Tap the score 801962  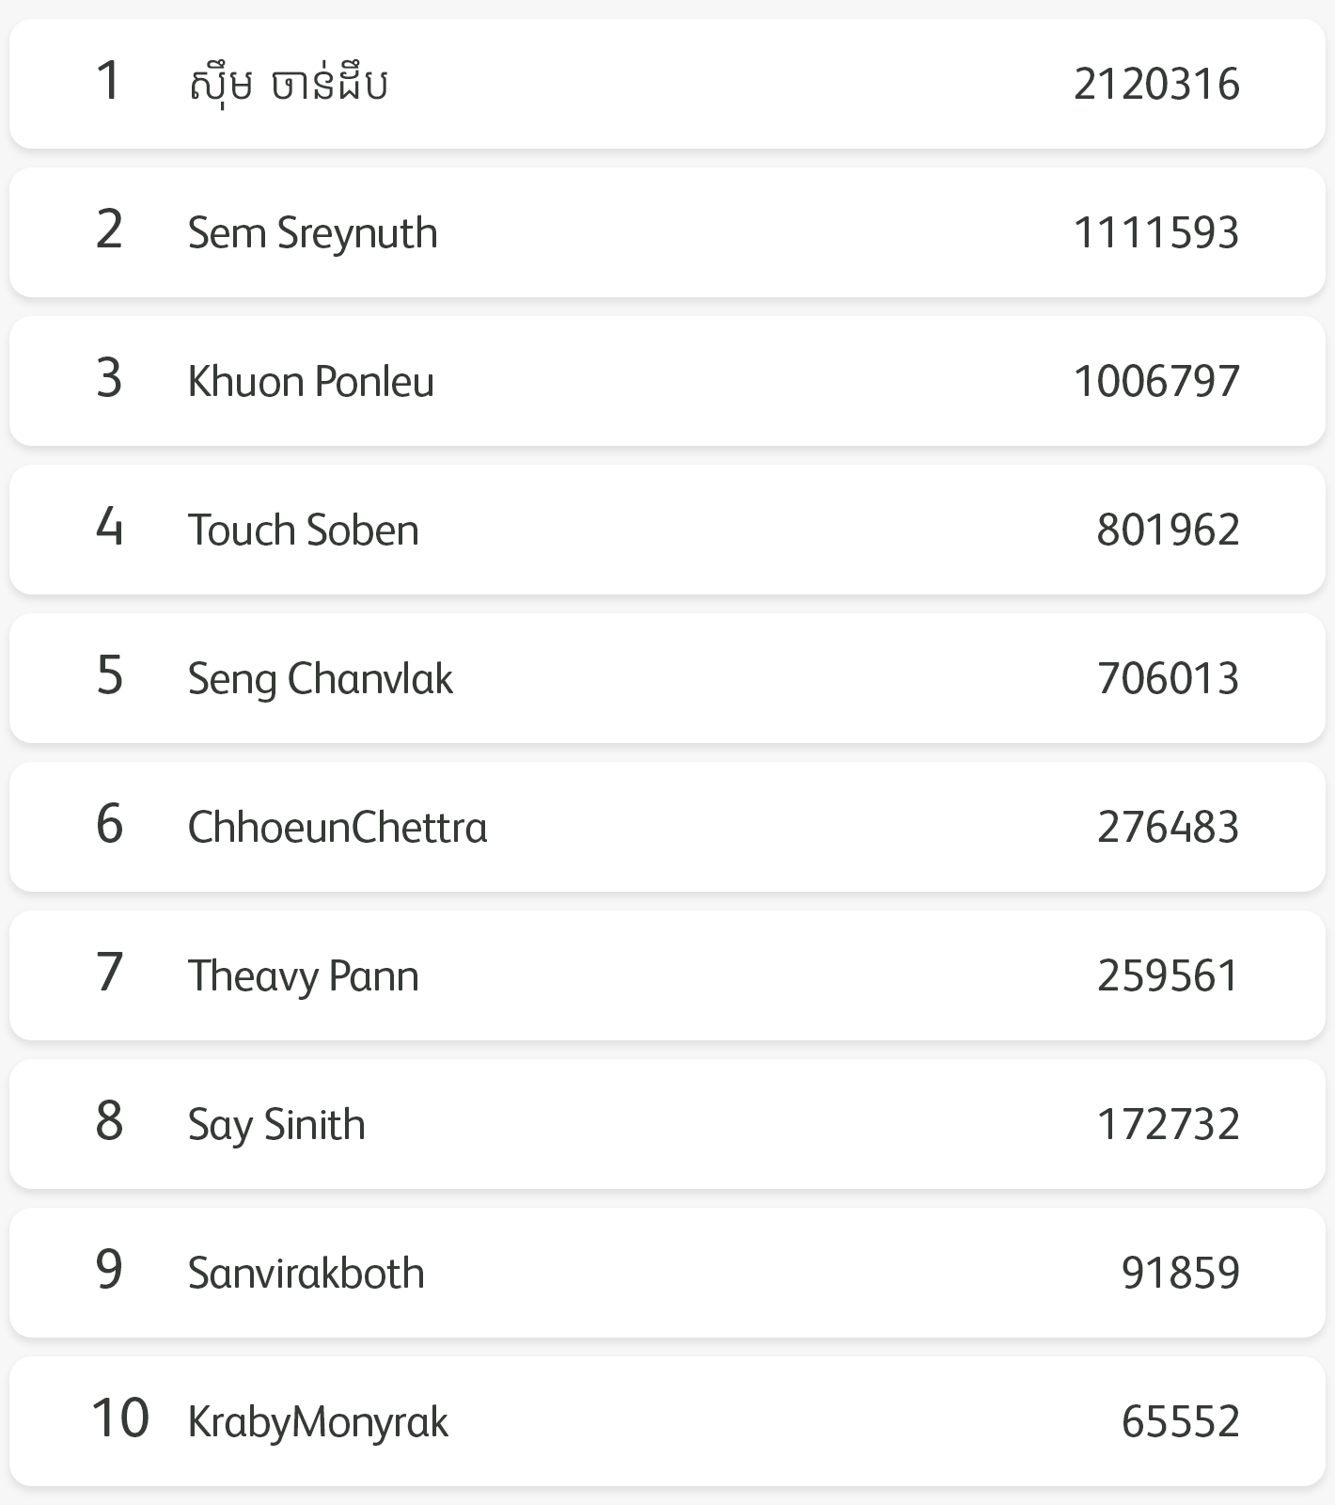coord(1169,531)
